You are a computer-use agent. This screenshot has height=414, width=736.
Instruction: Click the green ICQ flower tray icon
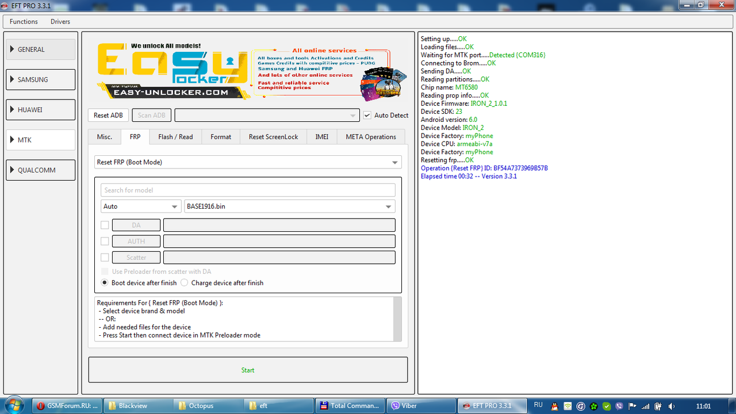click(593, 406)
